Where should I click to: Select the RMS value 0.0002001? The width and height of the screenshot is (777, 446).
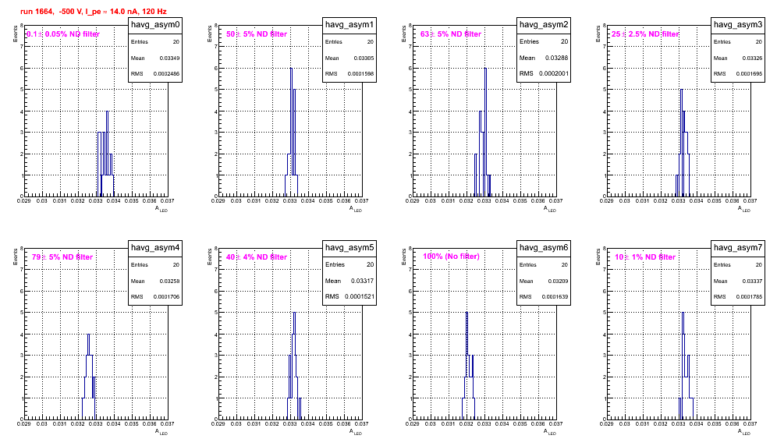click(554, 73)
